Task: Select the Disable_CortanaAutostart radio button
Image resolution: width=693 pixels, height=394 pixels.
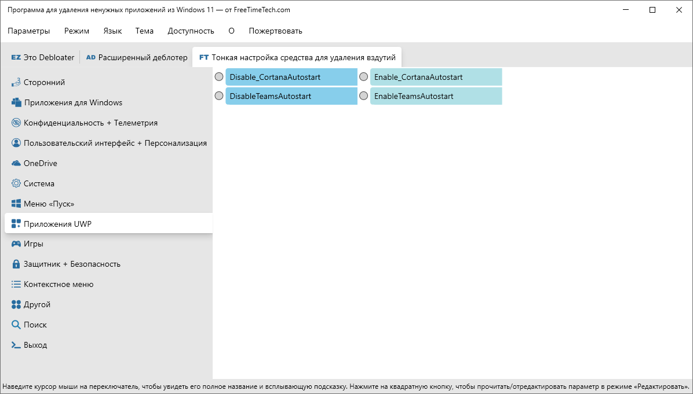Action: coord(219,77)
